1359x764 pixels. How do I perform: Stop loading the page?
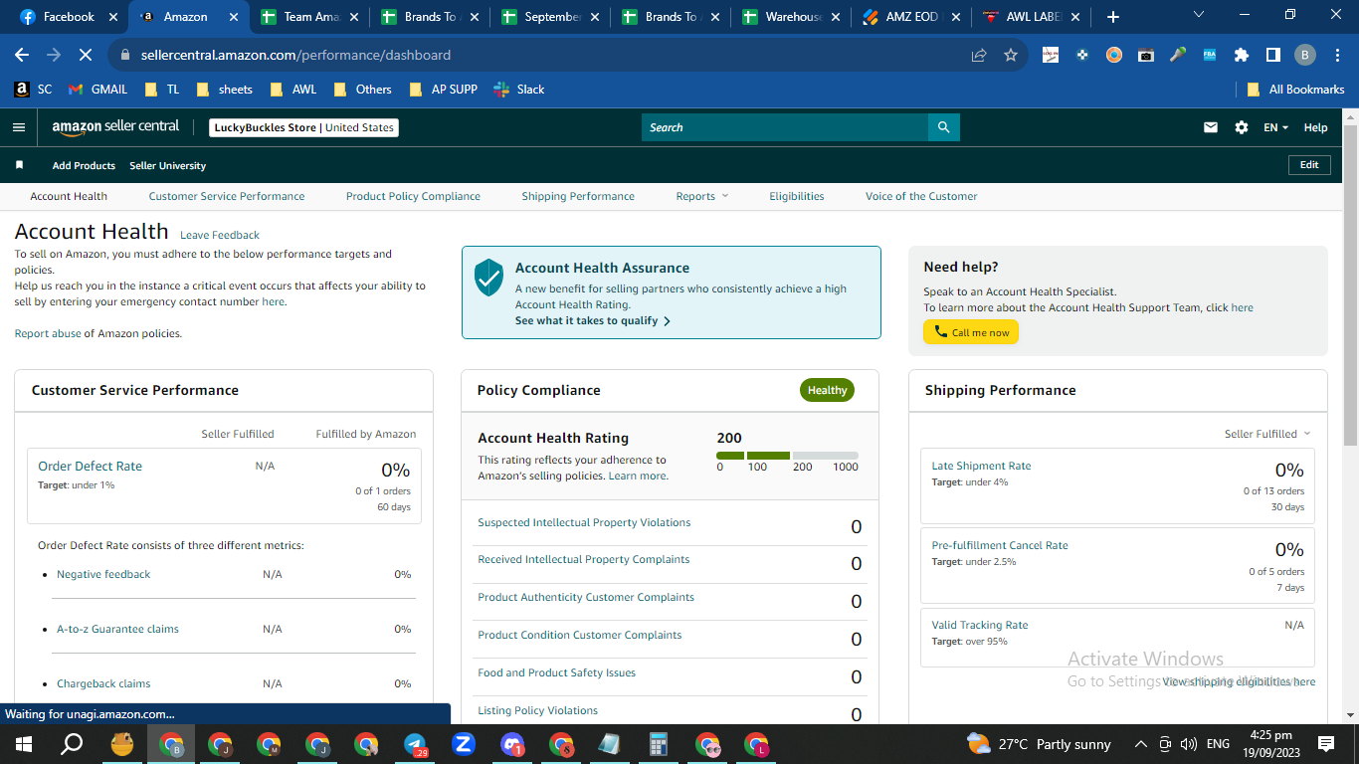point(86,55)
